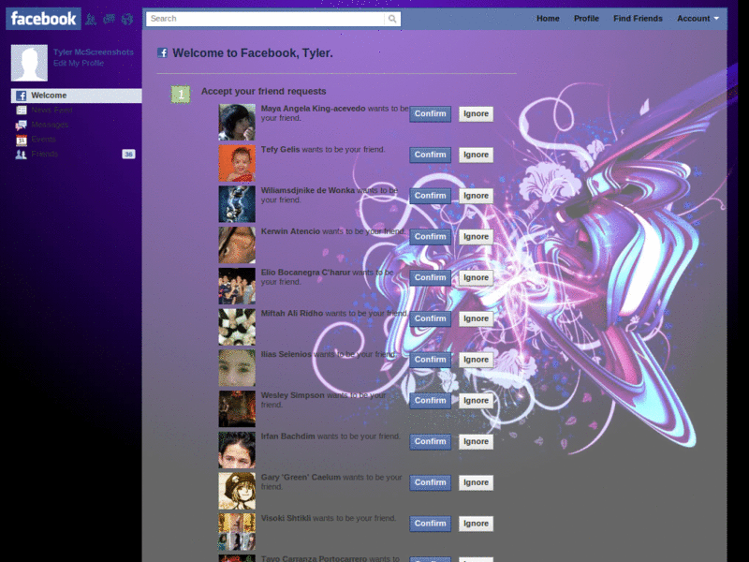Open Wiliamsdjnike de Wonka's profile photo
This screenshot has width=749, height=562.
click(x=237, y=204)
